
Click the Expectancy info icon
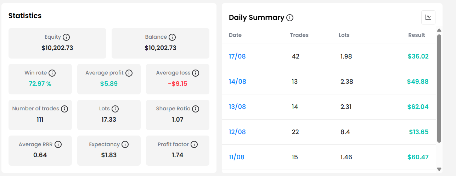click(x=125, y=144)
